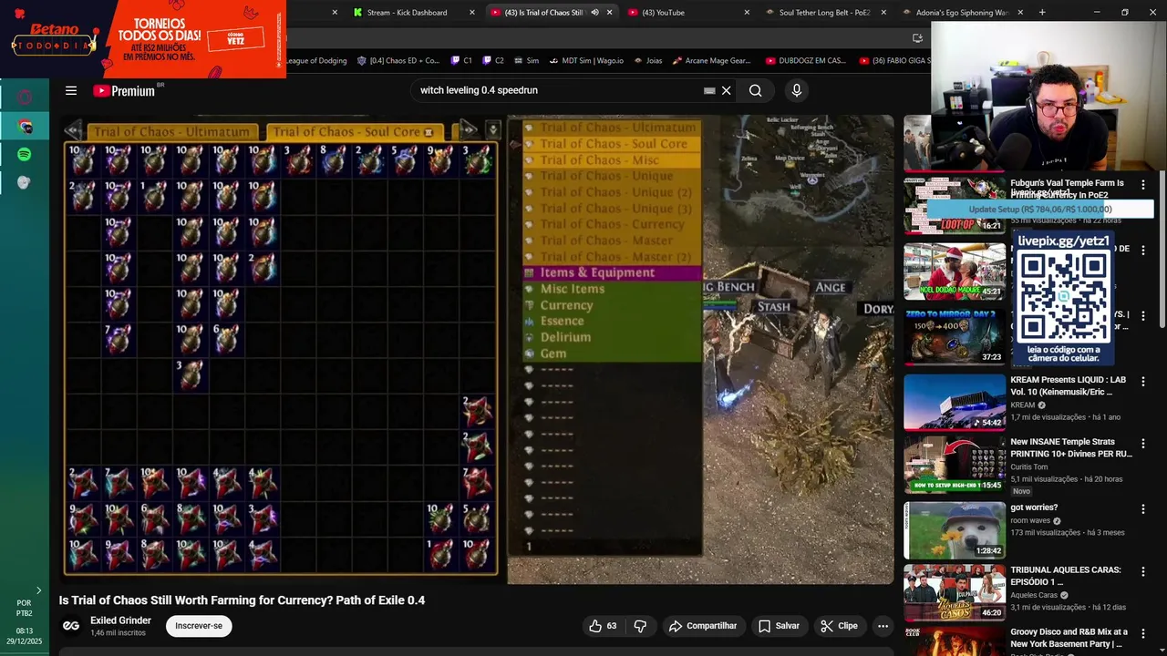Open Groovy Disco and R&B Mix title
The height and width of the screenshot is (656, 1167).
[1069, 637]
